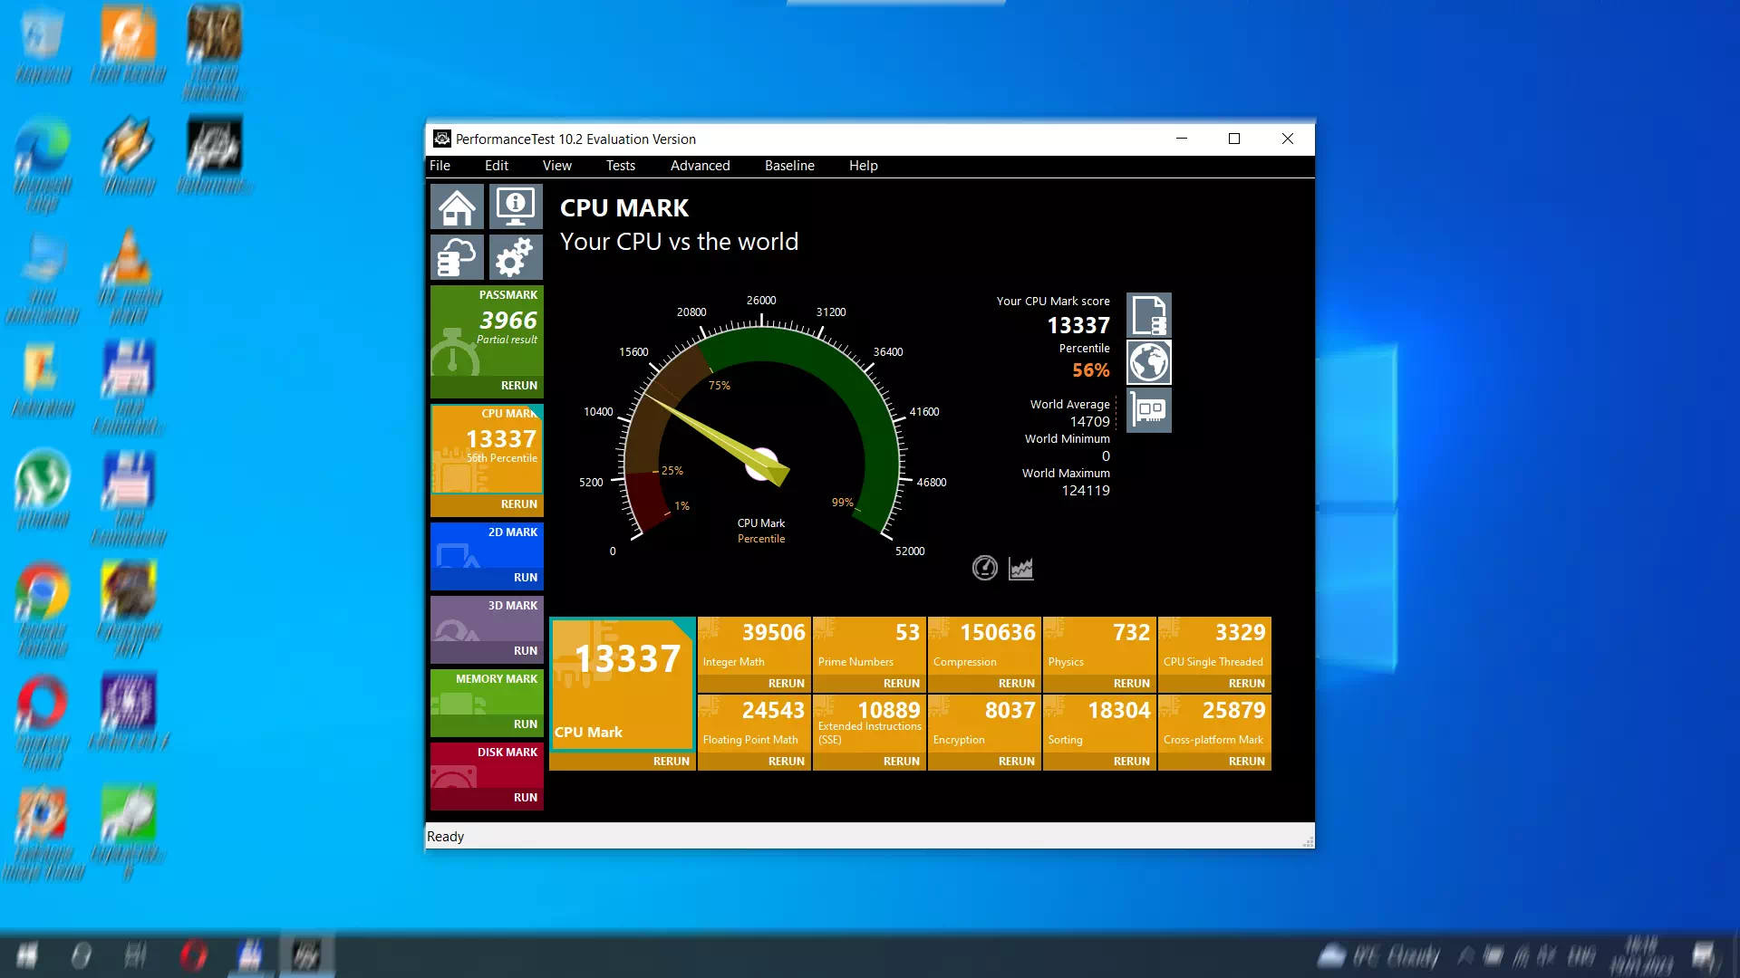Rerun the Integer Math test

click(x=787, y=683)
